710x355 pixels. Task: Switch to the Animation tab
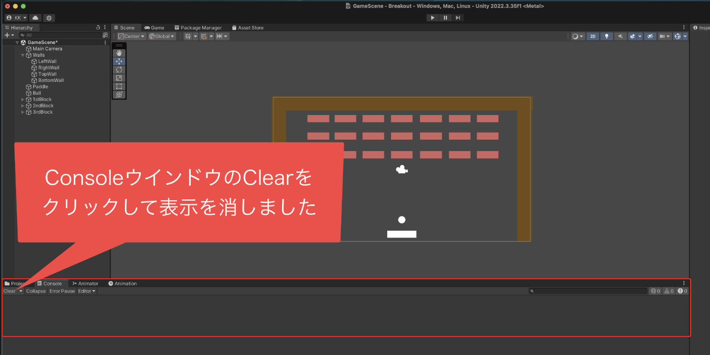tap(123, 284)
